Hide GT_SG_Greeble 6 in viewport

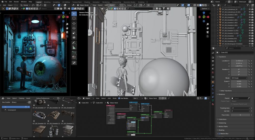(250, 17)
